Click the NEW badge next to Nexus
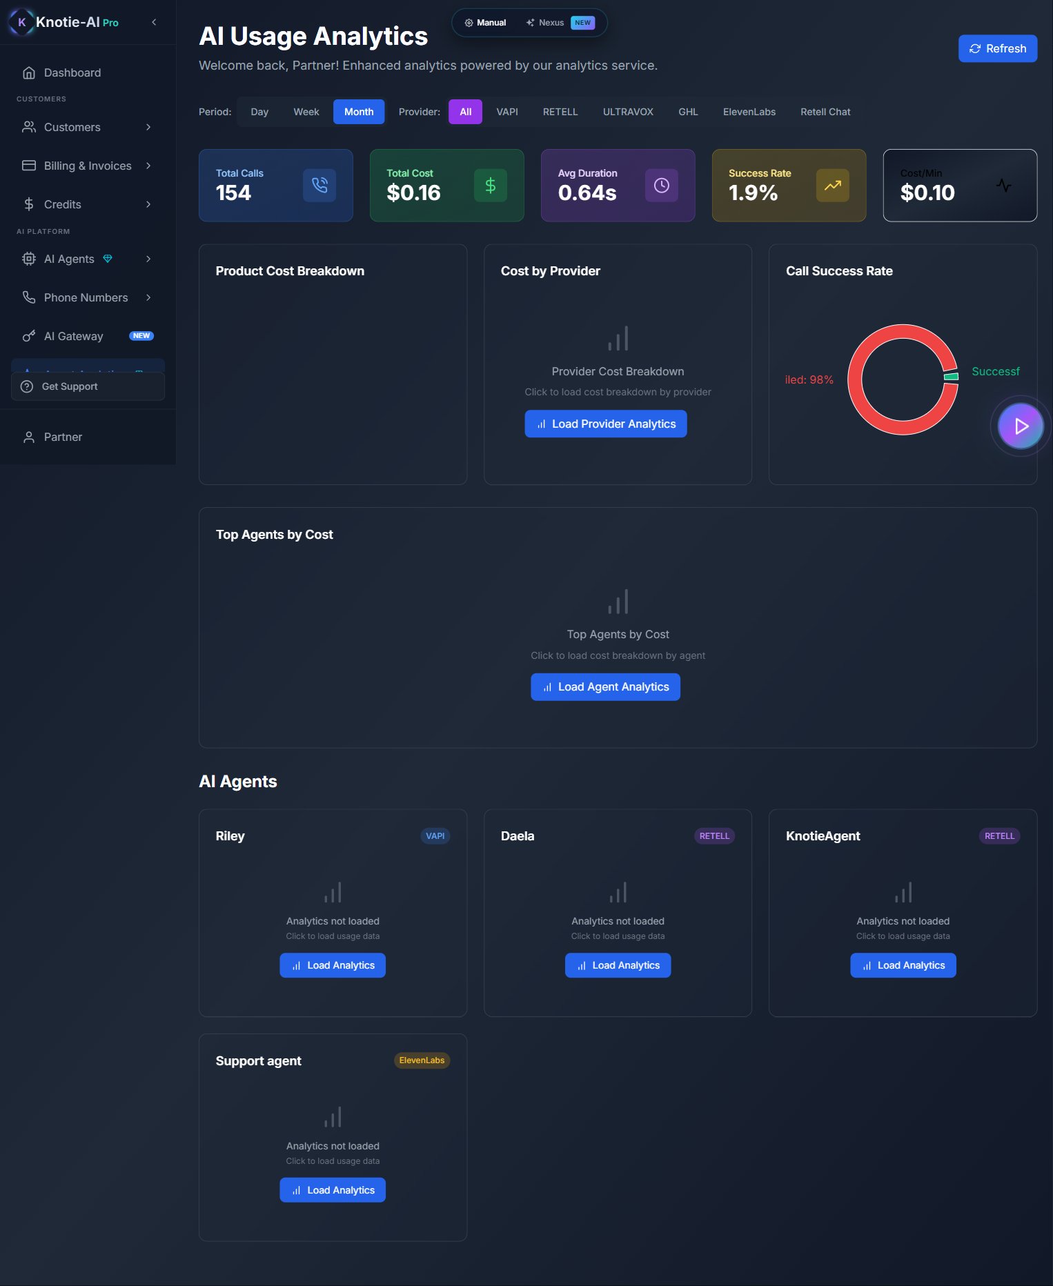 pyautogui.click(x=582, y=23)
